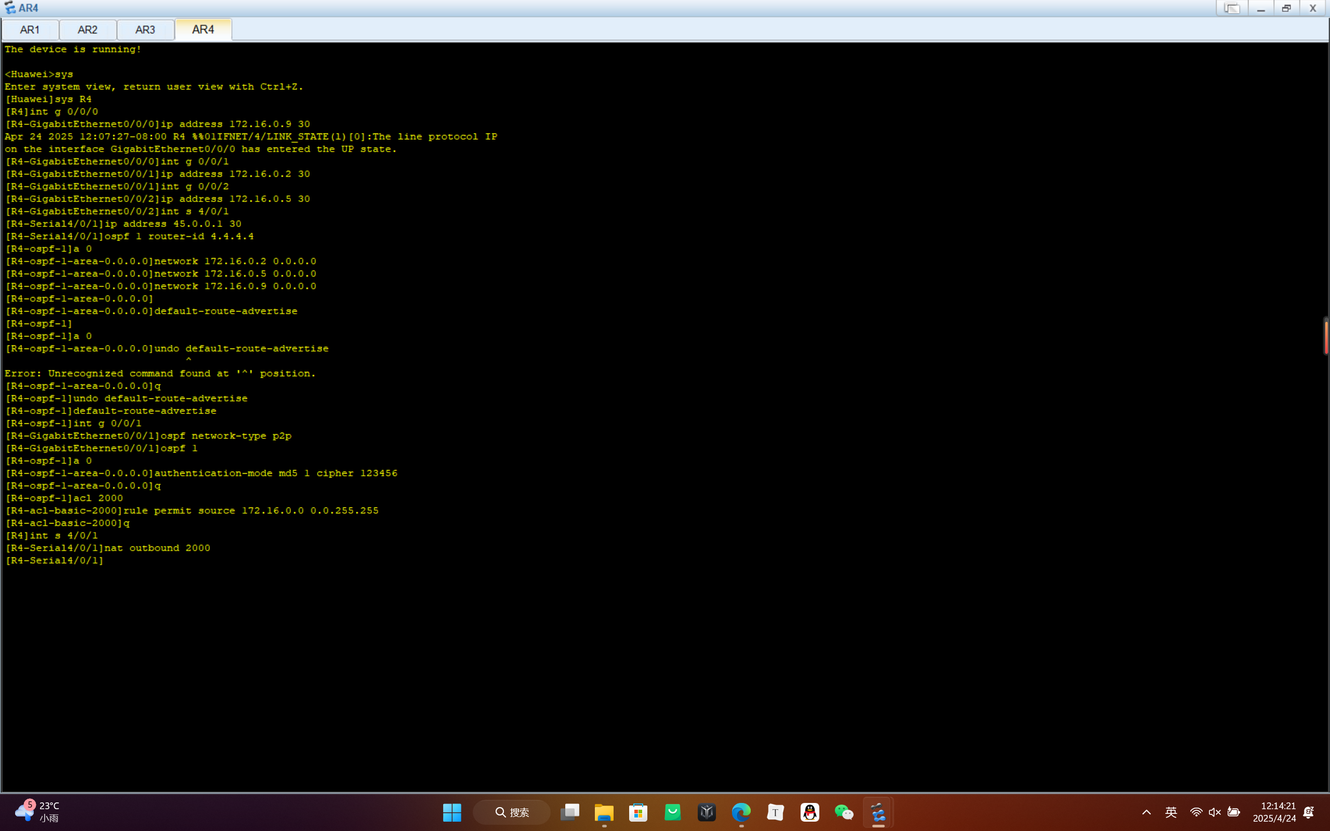Click the terminal's vertical scrollbar thumb

[x=1326, y=337]
